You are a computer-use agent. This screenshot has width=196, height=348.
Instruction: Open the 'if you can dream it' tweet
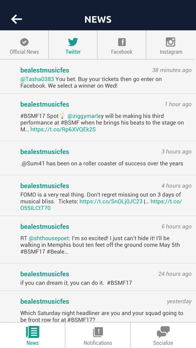[x=98, y=277]
